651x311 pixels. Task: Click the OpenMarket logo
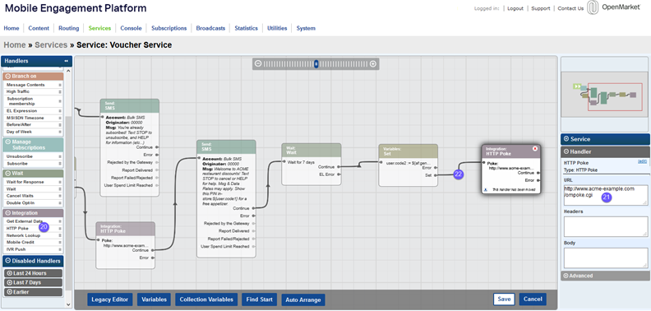coord(614,8)
